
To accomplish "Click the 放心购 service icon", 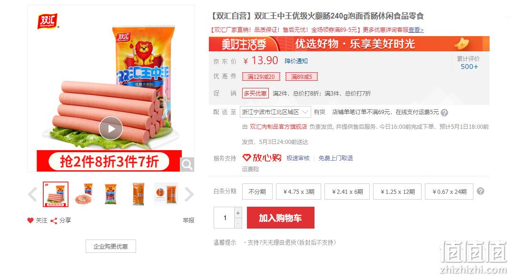I will pyautogui.click(x=262, y=158).
